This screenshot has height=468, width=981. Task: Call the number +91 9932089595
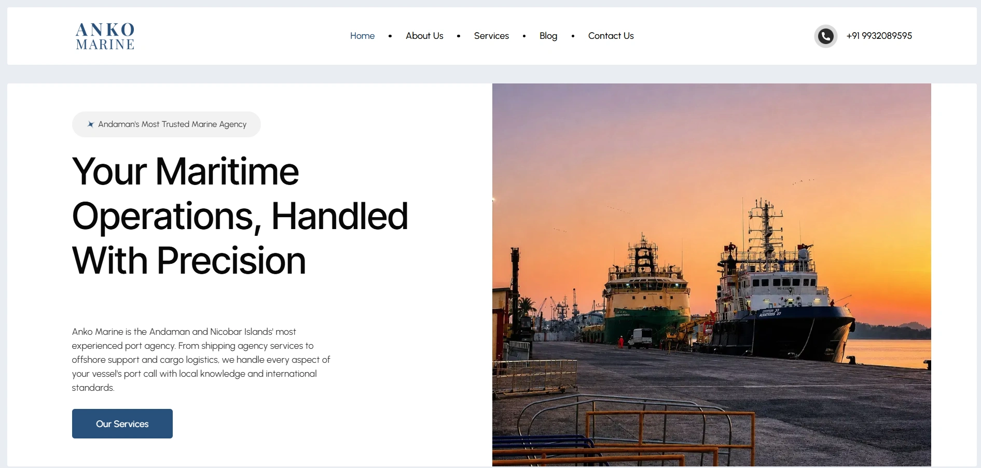click(879, 36)
